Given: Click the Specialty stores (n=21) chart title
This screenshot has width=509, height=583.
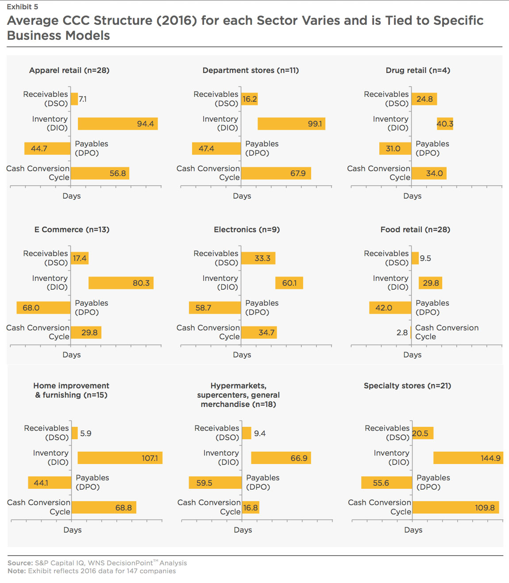Looking at the screenshot, I should (408, 386).
